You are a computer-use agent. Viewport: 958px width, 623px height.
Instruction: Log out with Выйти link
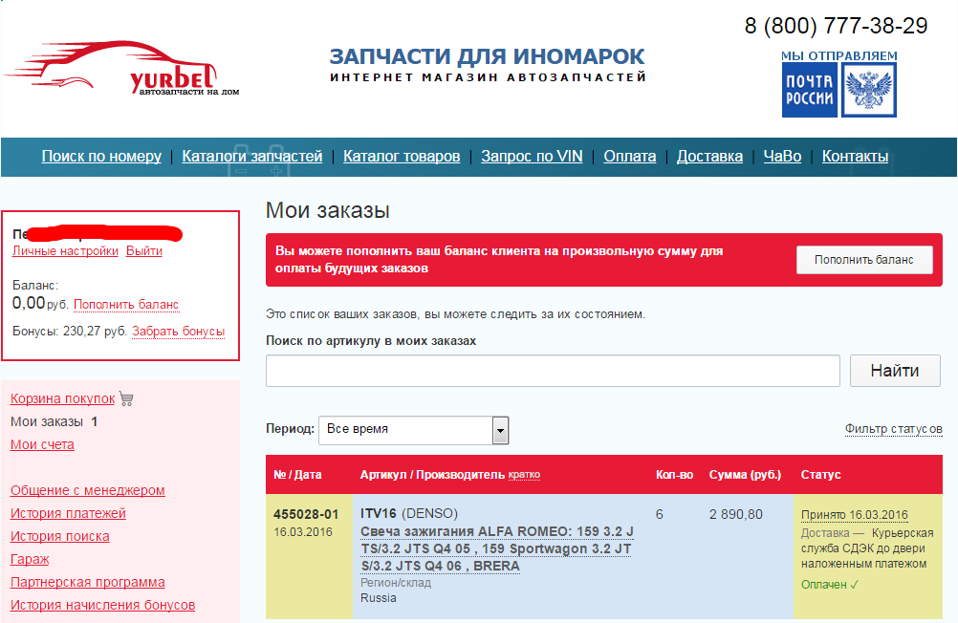tap(144, 251)
